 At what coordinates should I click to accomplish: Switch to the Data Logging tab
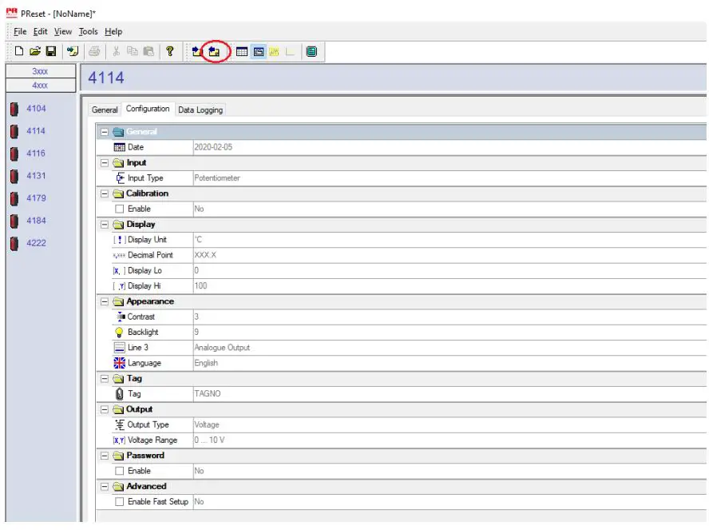pos(200,110)
